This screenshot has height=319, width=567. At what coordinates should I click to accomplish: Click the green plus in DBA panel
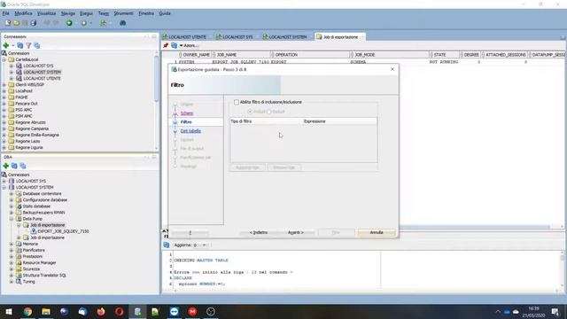tap(6, 166)
